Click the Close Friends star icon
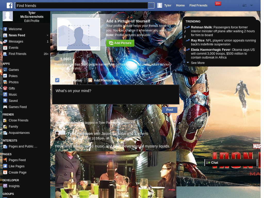Viewport: 264px width, 198px height. click(x=5, y=120)
